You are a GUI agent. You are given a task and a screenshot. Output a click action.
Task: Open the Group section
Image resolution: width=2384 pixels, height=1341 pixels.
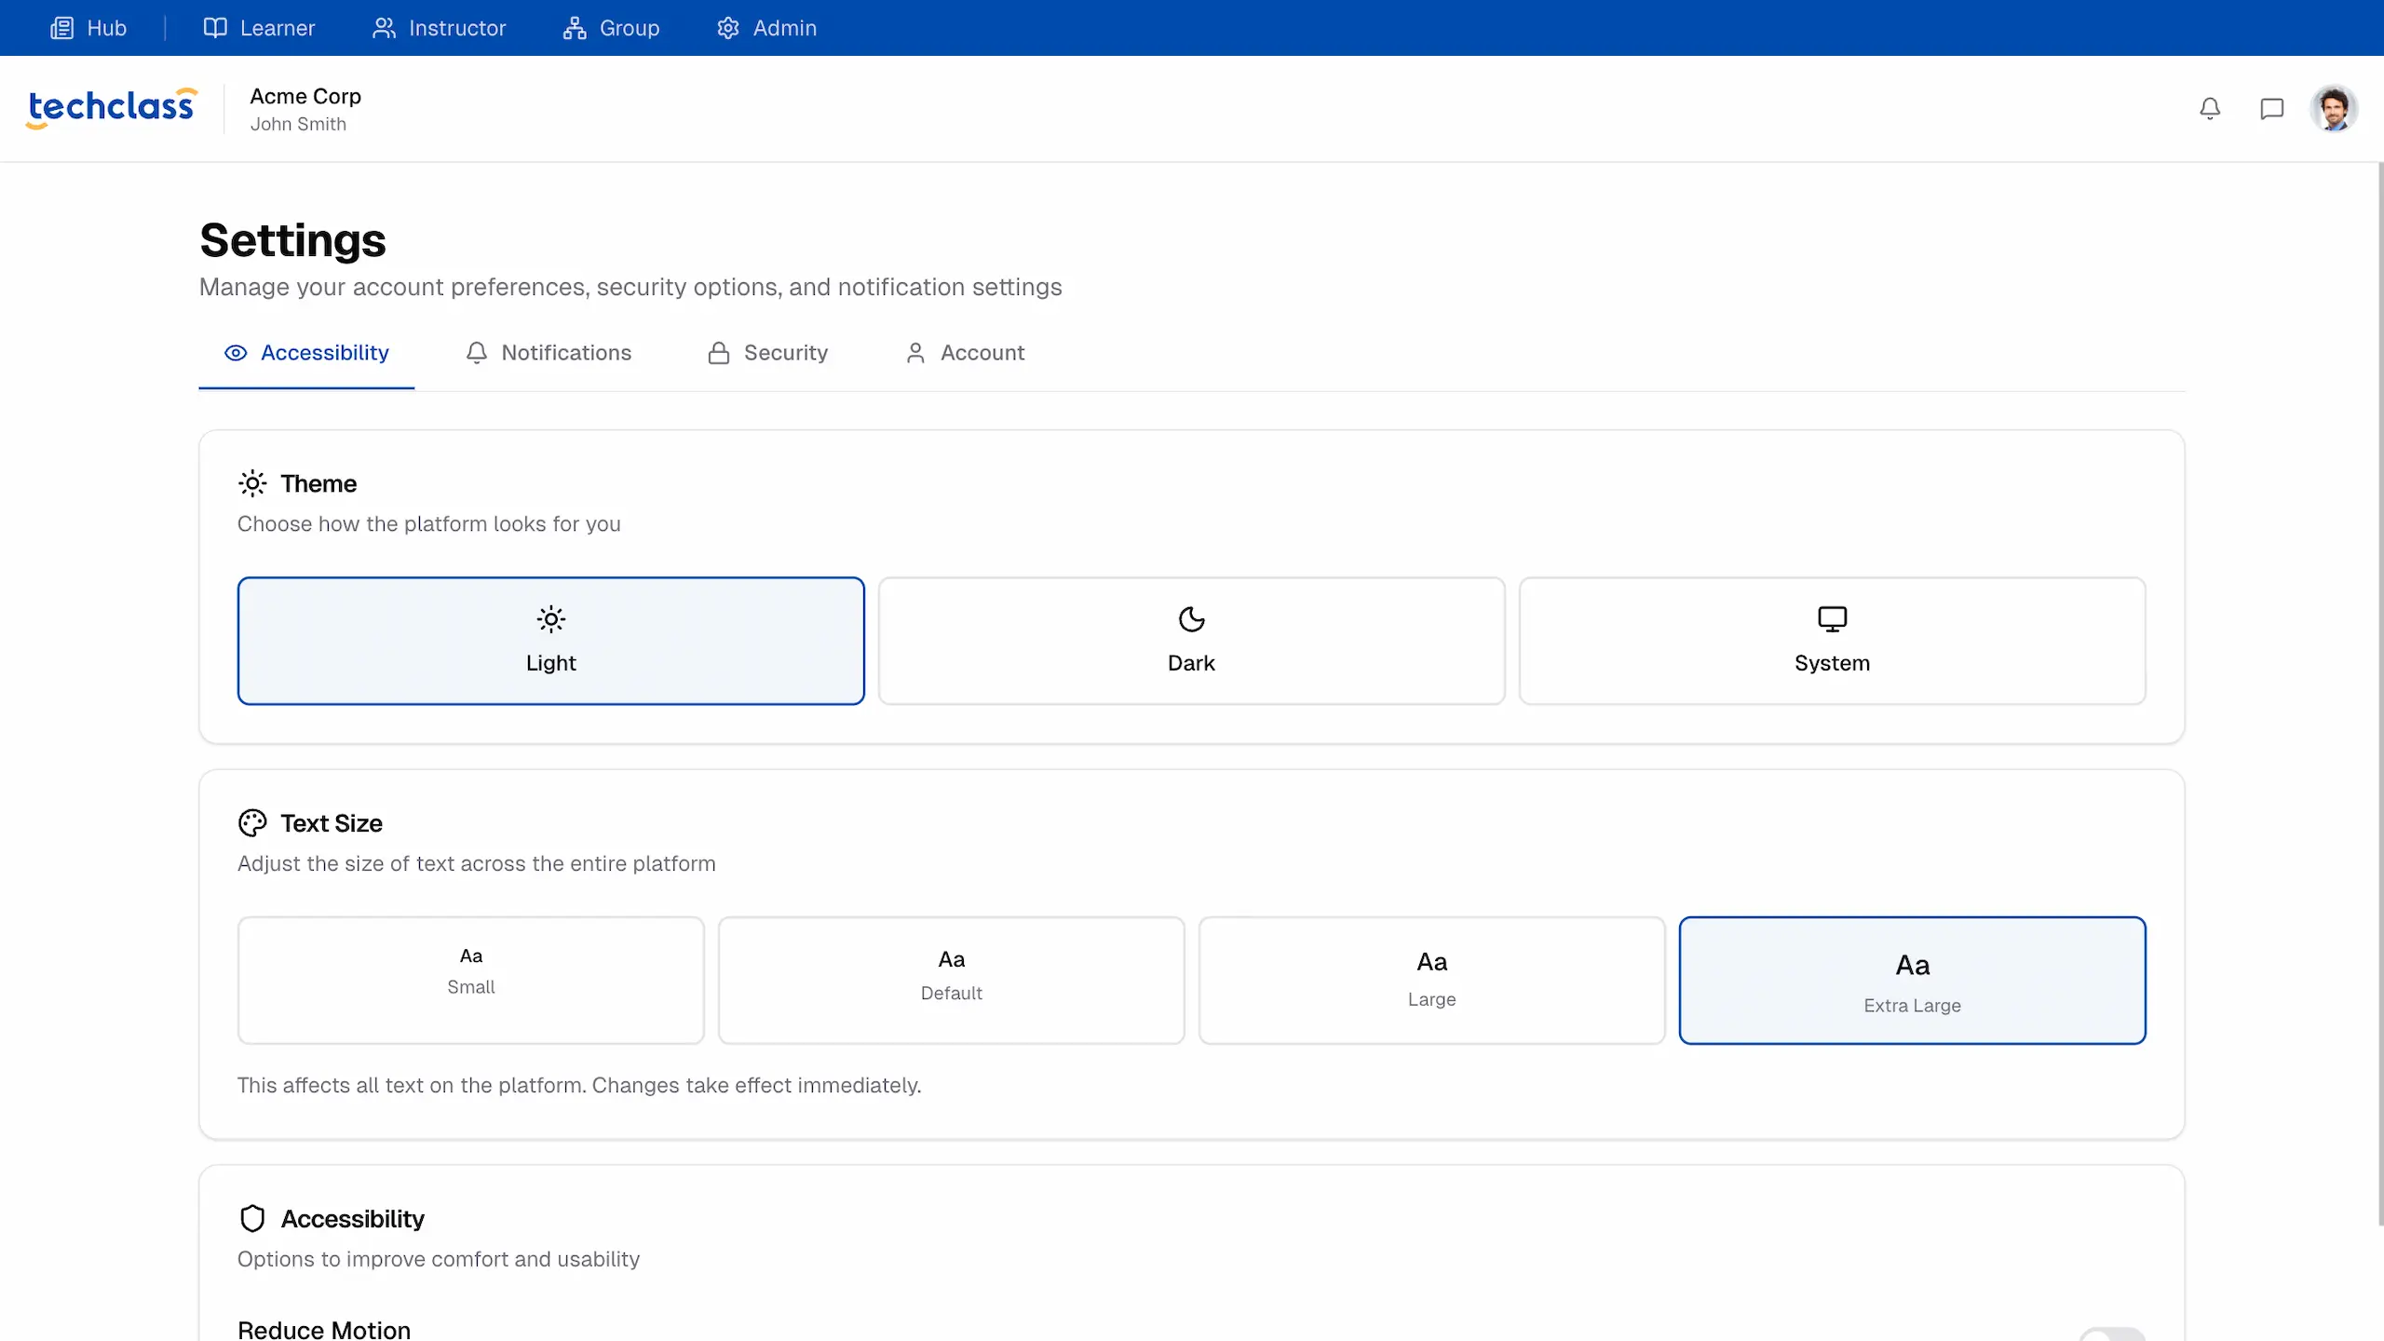point(611,28)
